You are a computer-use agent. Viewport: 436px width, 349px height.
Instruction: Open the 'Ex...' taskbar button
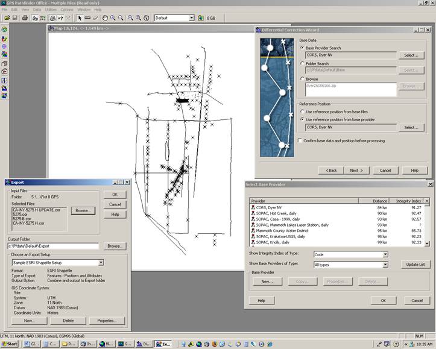point(163,344)
